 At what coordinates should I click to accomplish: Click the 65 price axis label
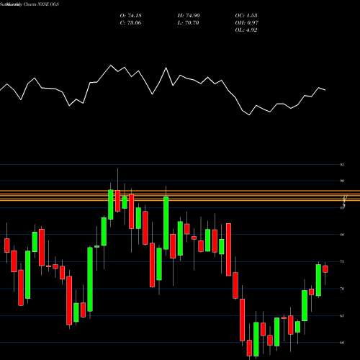click(342, 315)
